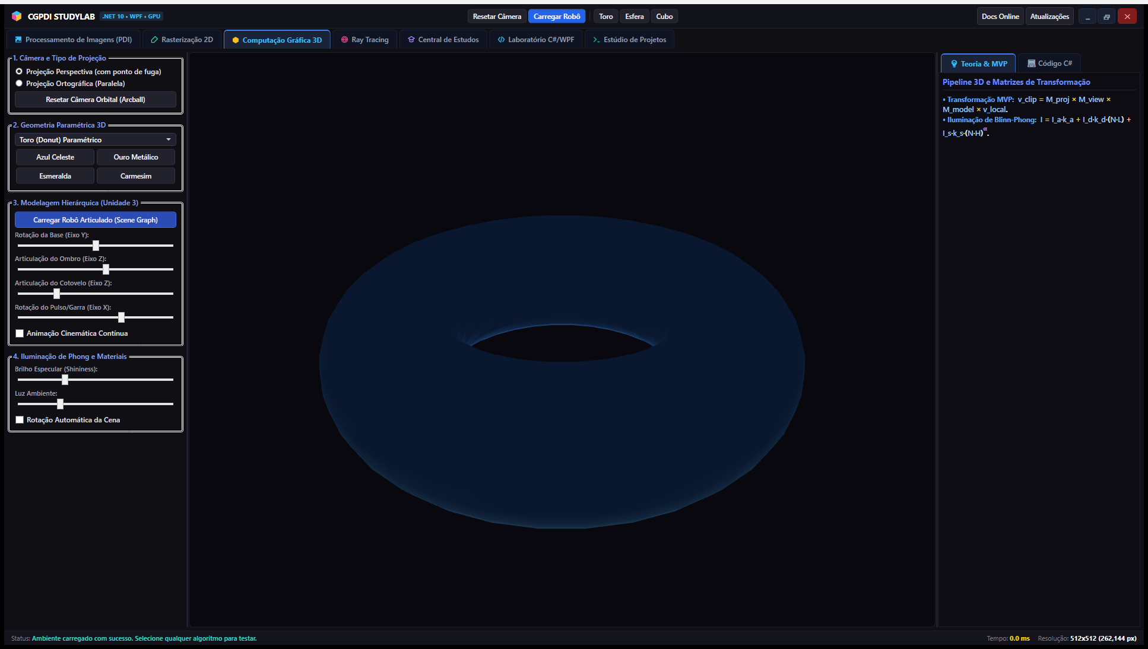
Task: Click the image icon on Processamento de Imagens tab
Action: point(18,40)
